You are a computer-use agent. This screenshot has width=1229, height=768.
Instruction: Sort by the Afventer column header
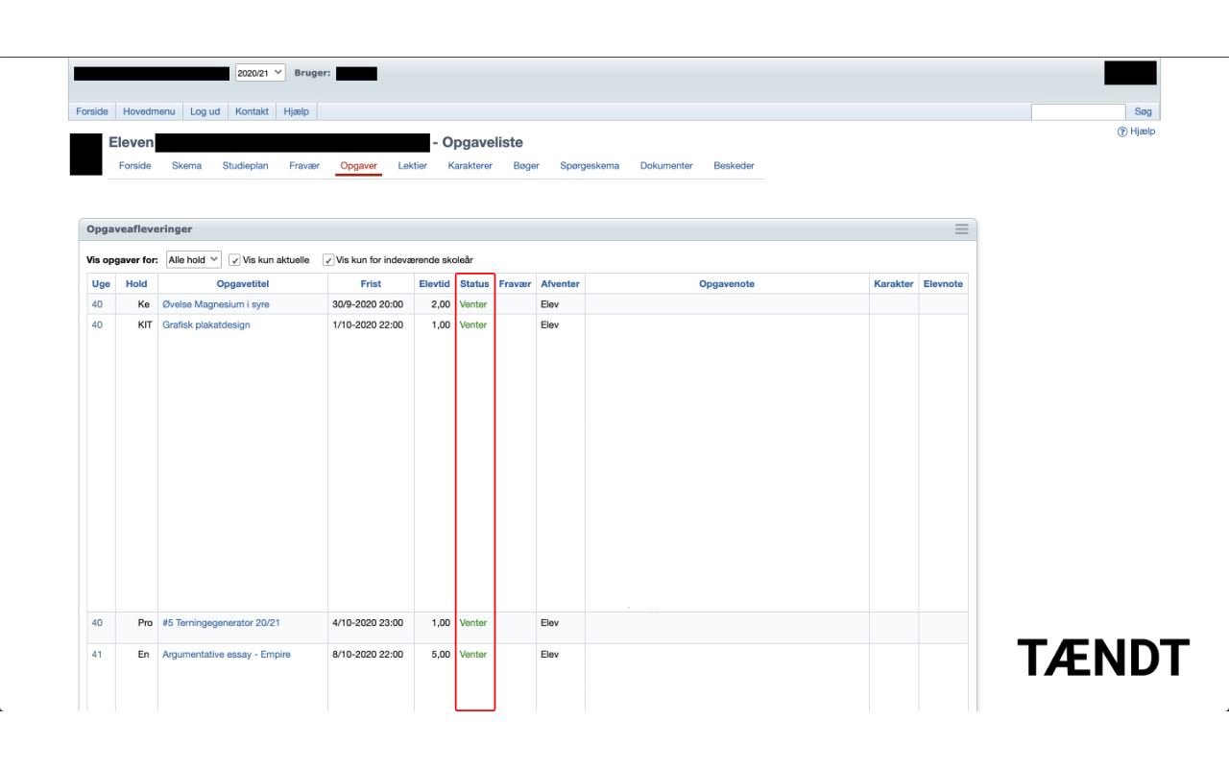pyautogui.click(x=560, y=283)
